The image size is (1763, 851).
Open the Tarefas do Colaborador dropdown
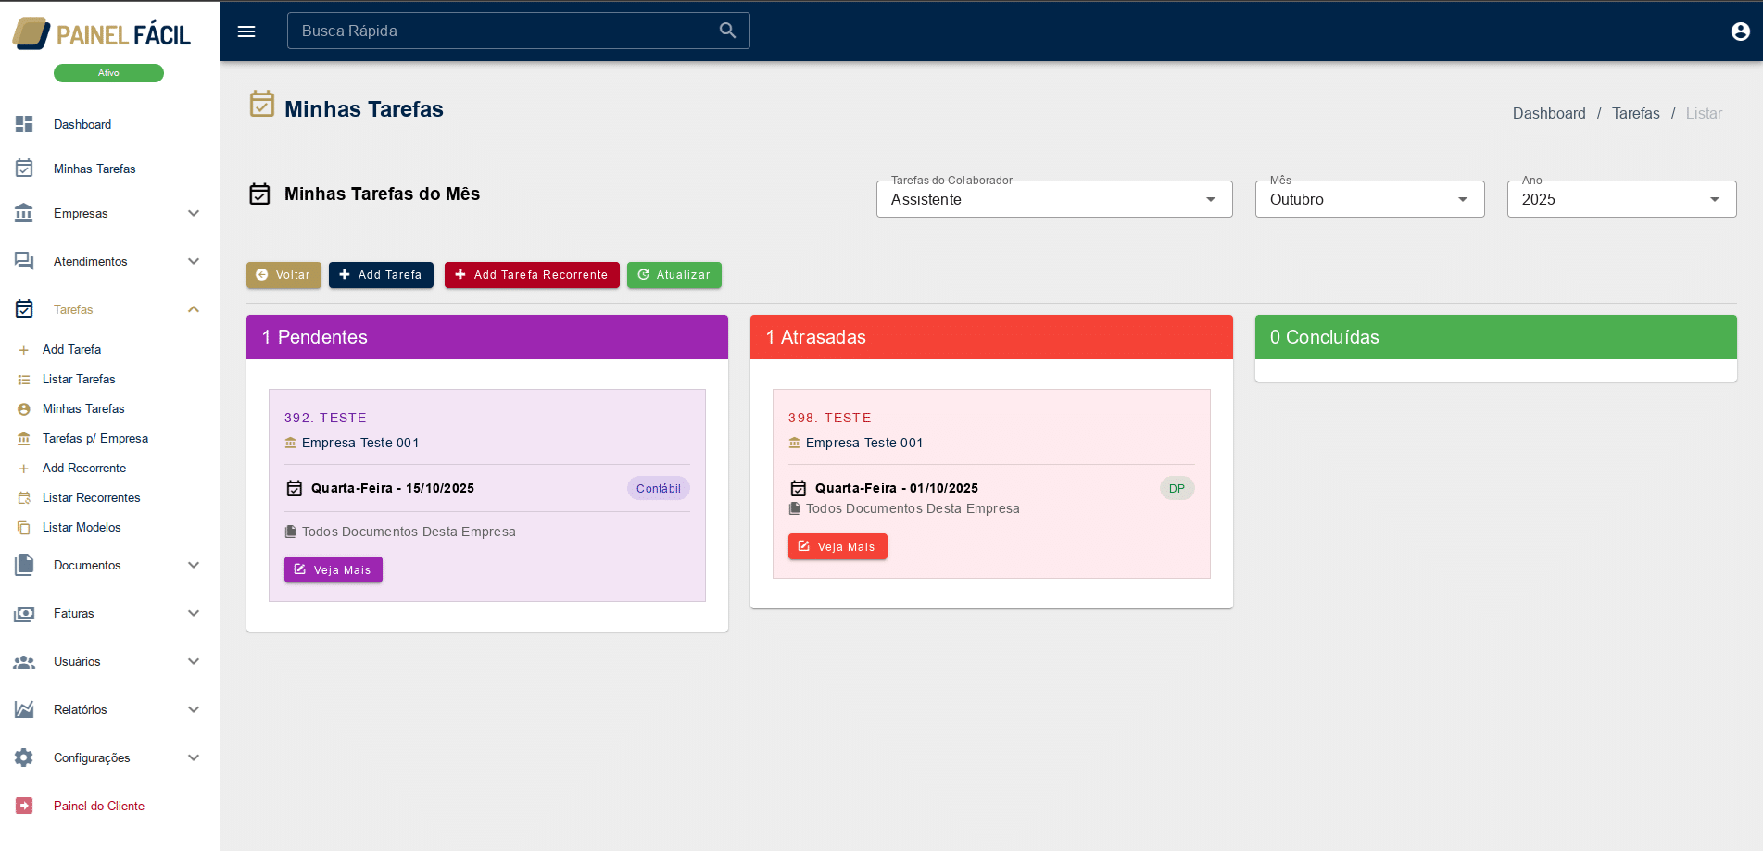[1053, 199]
